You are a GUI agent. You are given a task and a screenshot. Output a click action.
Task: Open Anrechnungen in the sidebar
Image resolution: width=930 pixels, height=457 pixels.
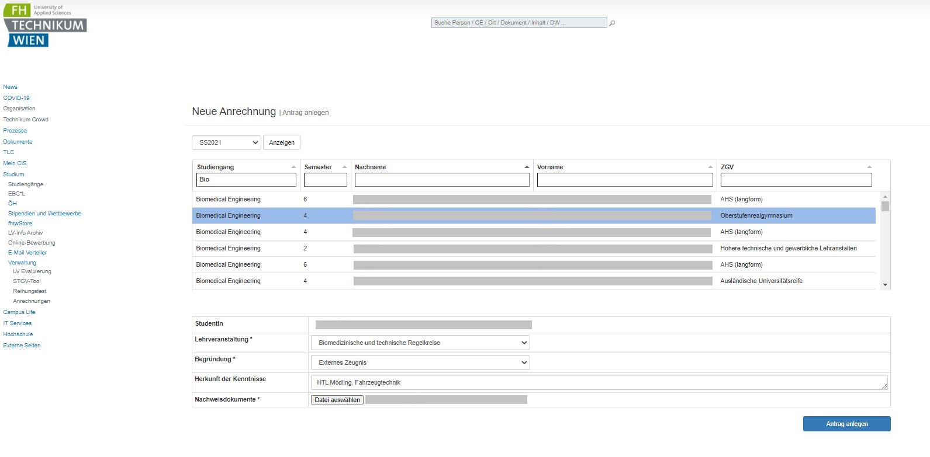click(x=32, y=301)
